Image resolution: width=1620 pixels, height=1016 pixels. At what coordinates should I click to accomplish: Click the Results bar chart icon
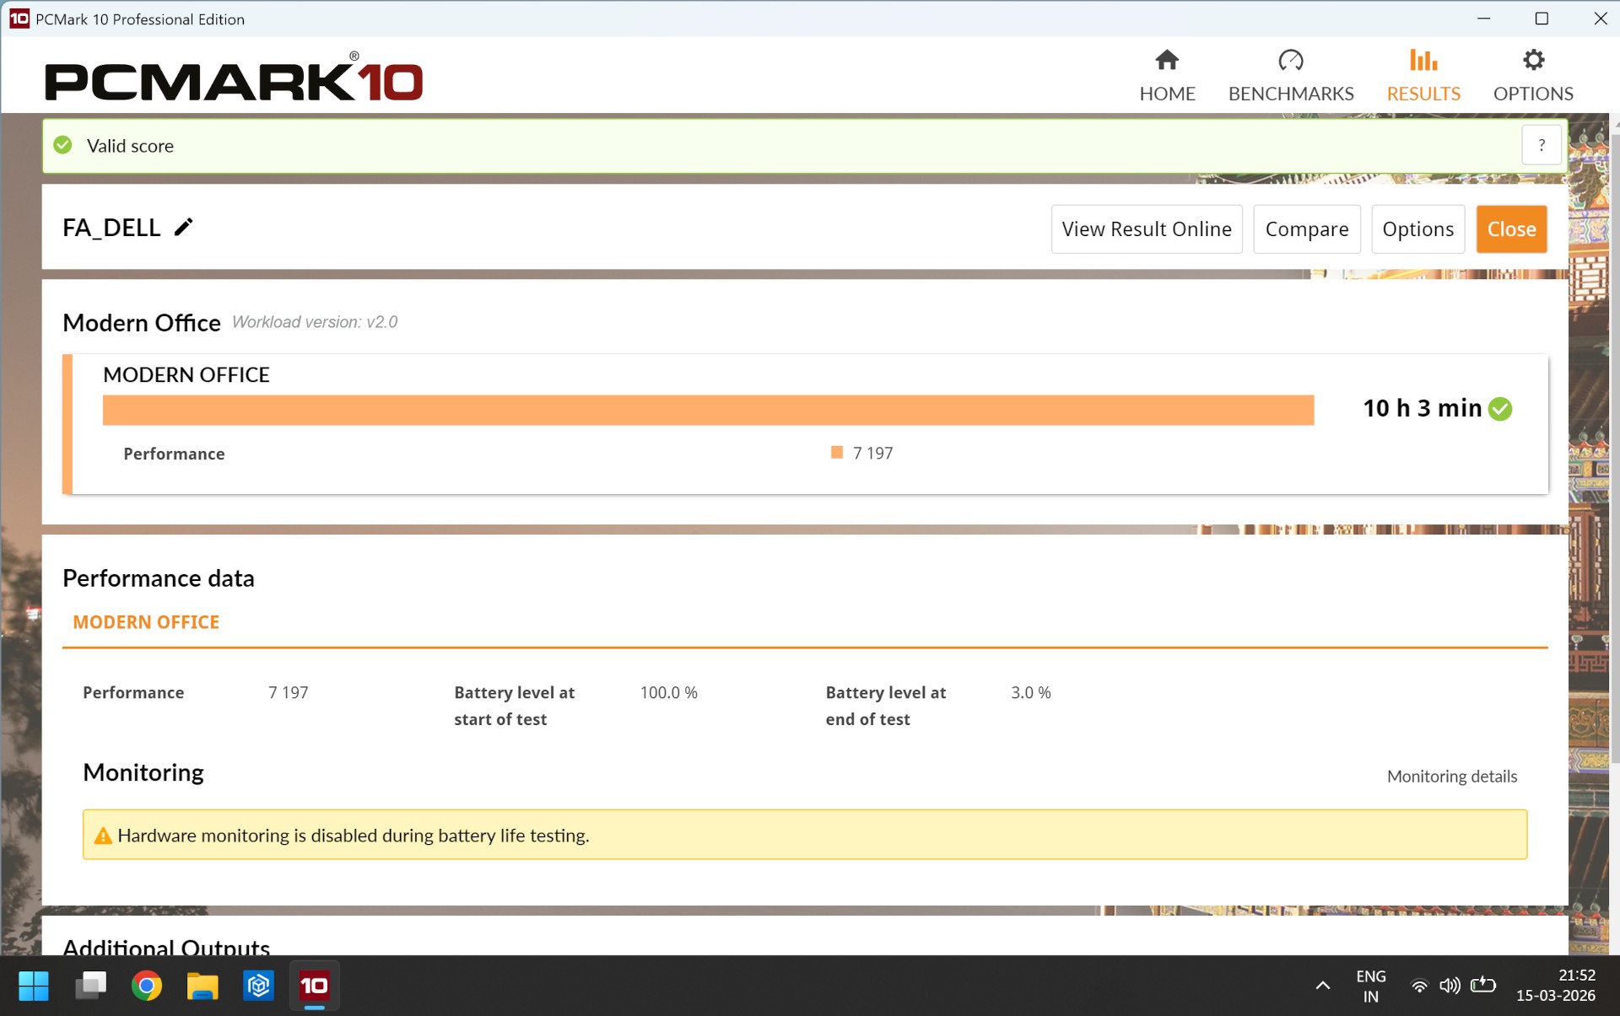coord(1423,61)
